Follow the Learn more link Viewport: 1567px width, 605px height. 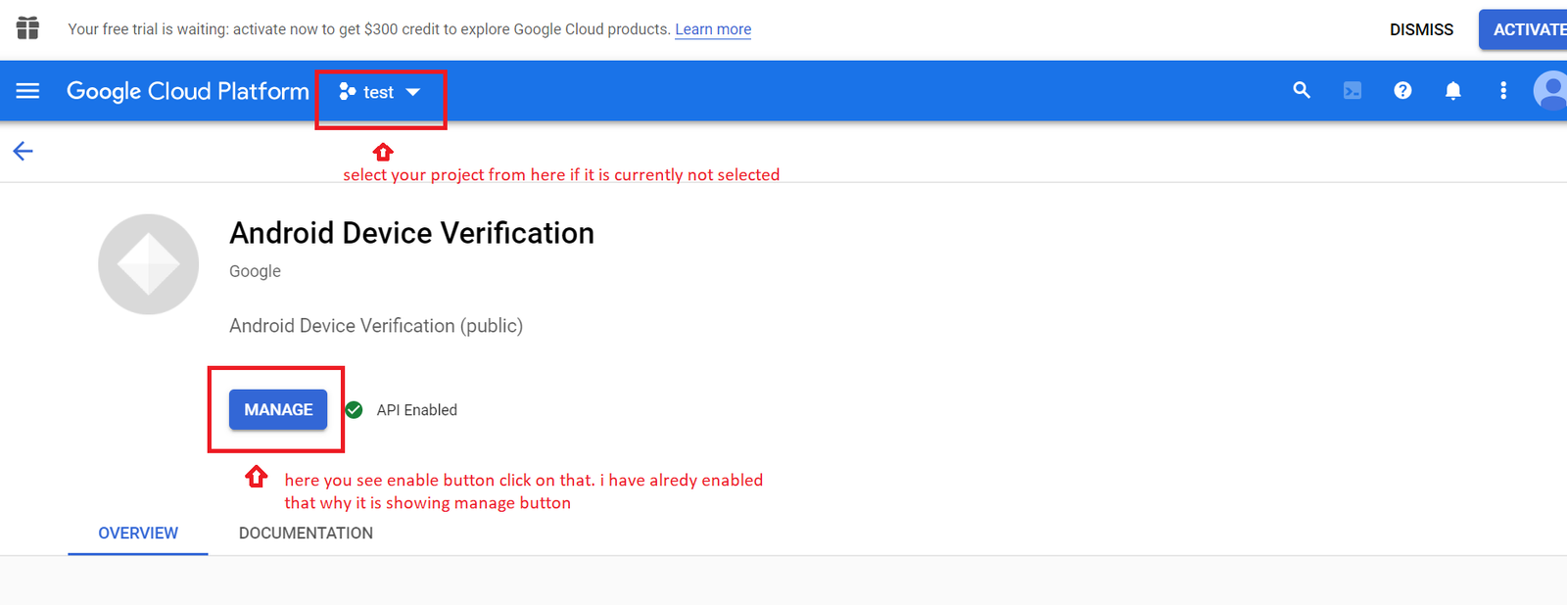click(x=713, y=29)
